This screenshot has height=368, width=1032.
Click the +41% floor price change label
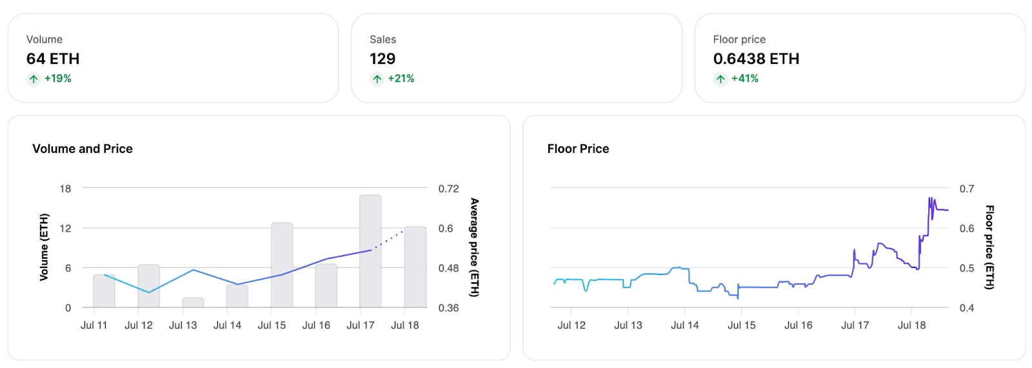pyautogui.click(x=744, y=79)
